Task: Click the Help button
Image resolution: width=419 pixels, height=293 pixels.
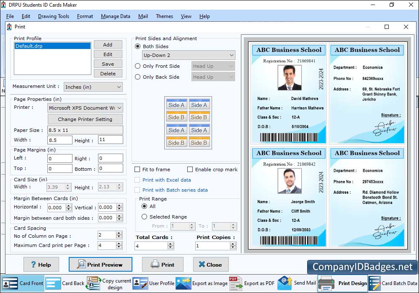Action: tap(41, 265)
